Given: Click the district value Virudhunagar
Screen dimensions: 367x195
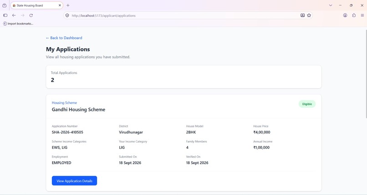Looking at the screenshot, I should point(131,132).
